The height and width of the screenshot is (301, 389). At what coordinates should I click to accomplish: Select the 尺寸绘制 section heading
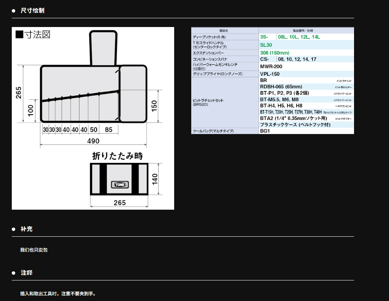32,11
